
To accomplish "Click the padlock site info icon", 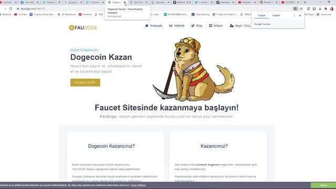I will coord(18,9).
